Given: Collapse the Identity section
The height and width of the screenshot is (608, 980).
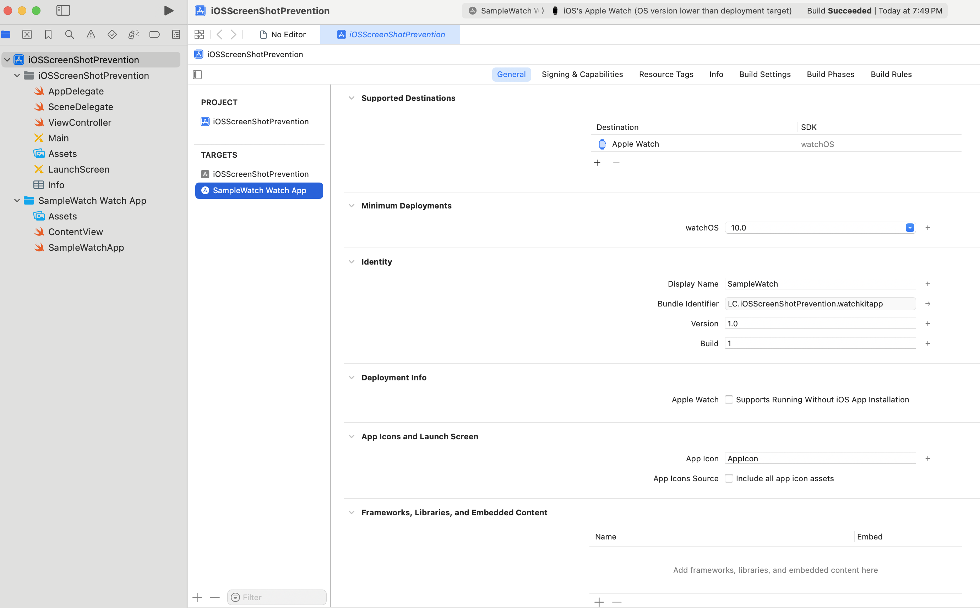Looking at the screenshot, I should (x=351, y=262).
